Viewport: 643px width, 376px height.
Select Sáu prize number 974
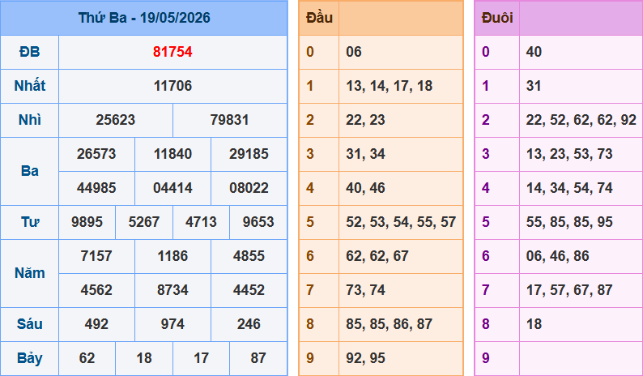pyautogui.click(x=172, y=324)
